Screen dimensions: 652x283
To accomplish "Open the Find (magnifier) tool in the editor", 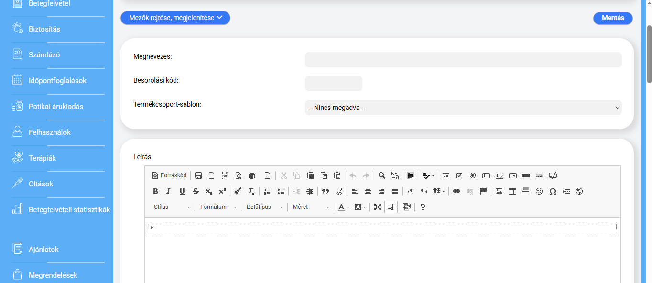I will tap(381, 175).
